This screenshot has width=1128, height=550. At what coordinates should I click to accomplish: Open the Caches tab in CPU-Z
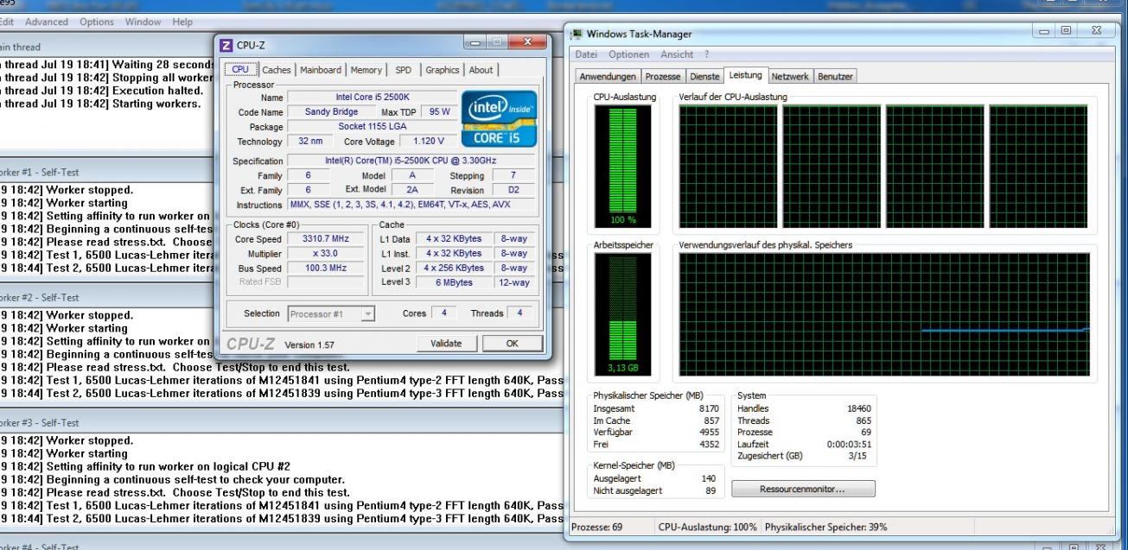point(277,70)
